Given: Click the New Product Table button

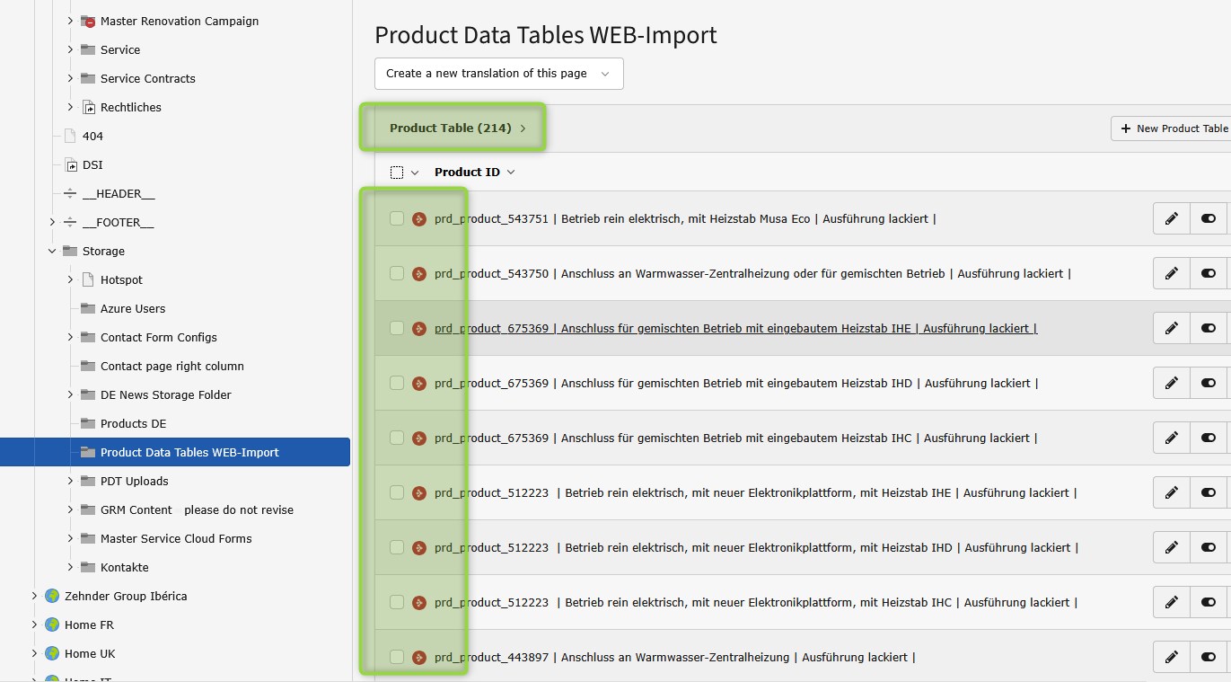Looking at the screenshot, I should (1172, 128).
